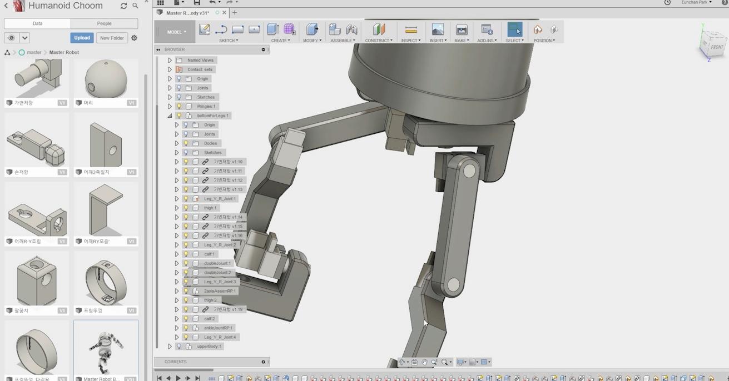Click the Upload button
729x381 pixels.
click(x=82, y=38)
